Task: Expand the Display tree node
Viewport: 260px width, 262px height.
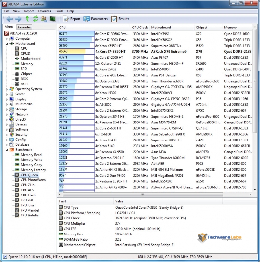Action: [7, 99]
